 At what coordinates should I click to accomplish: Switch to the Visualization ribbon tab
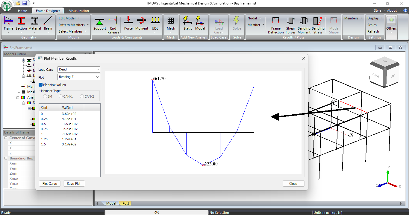pyautogui.click(x=79, y=11)
